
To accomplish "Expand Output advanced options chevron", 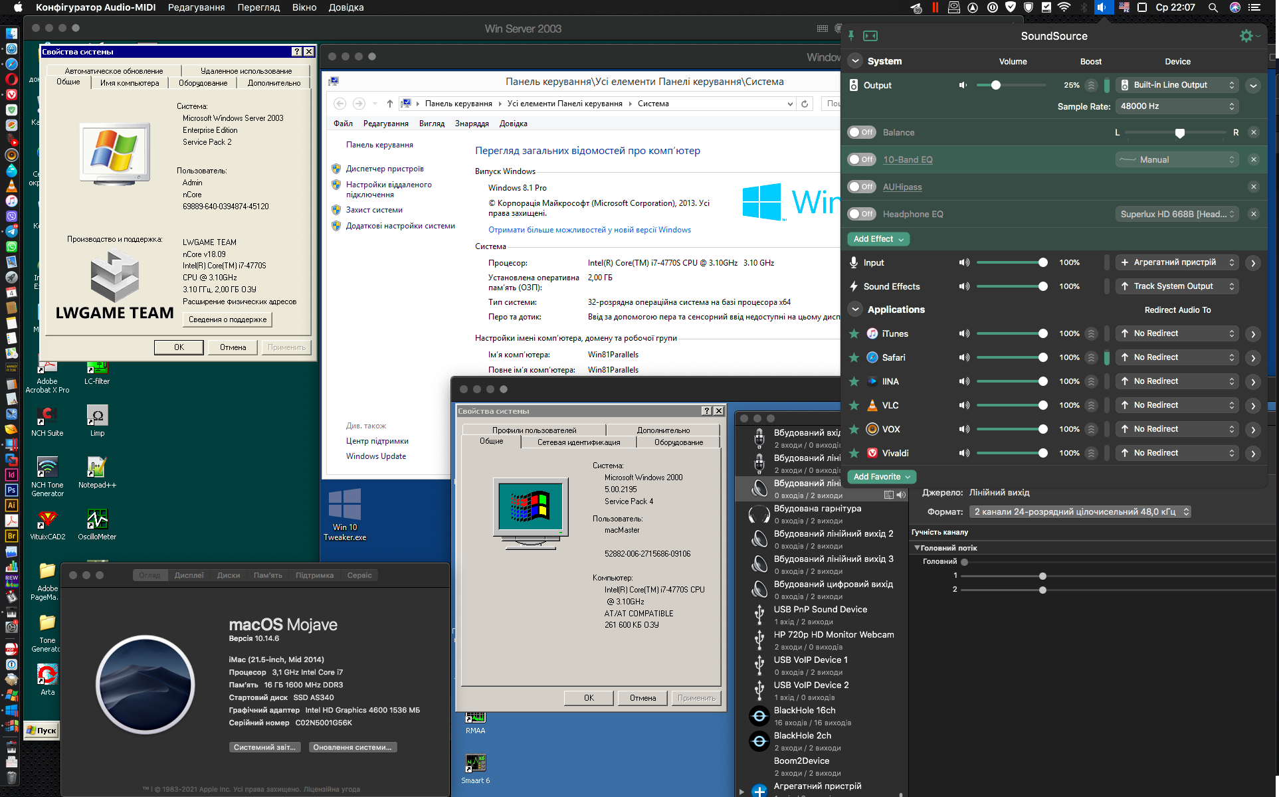I will click(1253, 86).
